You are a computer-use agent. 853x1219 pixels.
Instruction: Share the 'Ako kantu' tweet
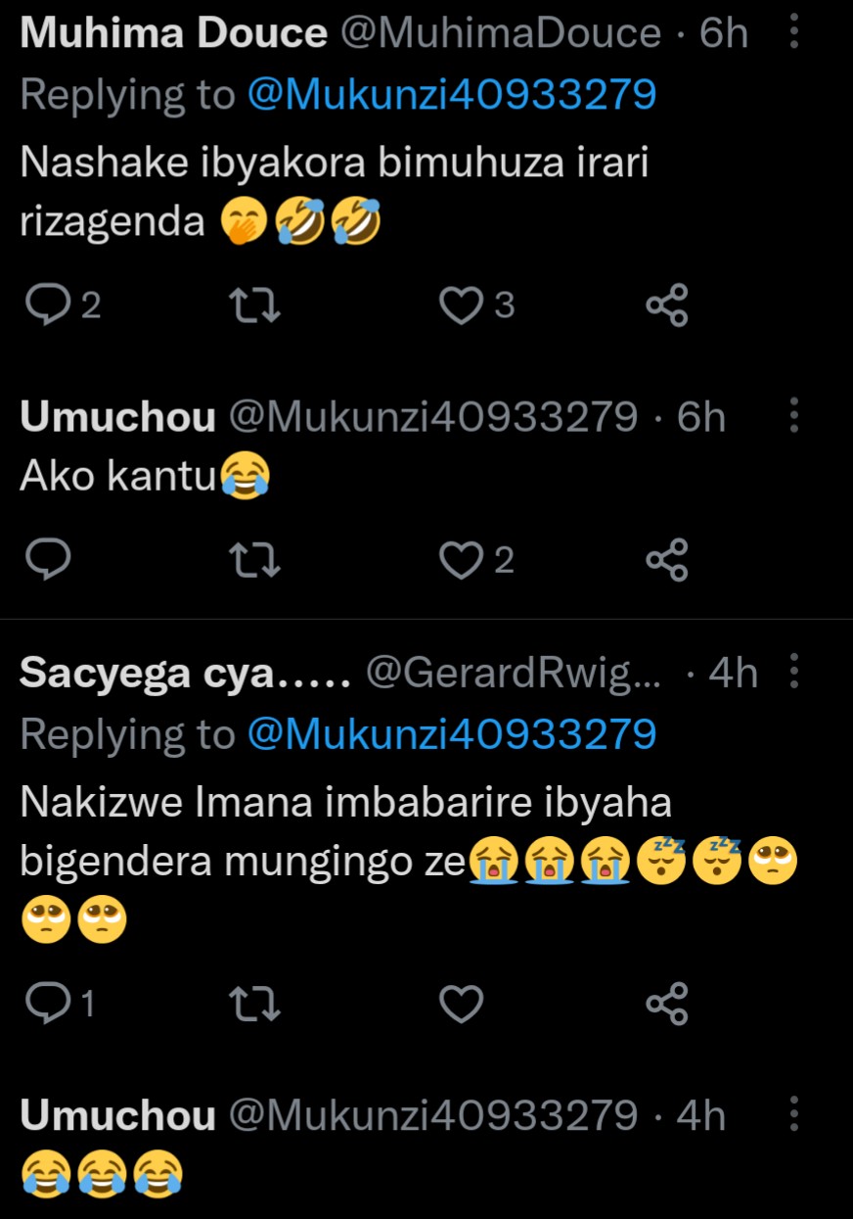point(667,560)
